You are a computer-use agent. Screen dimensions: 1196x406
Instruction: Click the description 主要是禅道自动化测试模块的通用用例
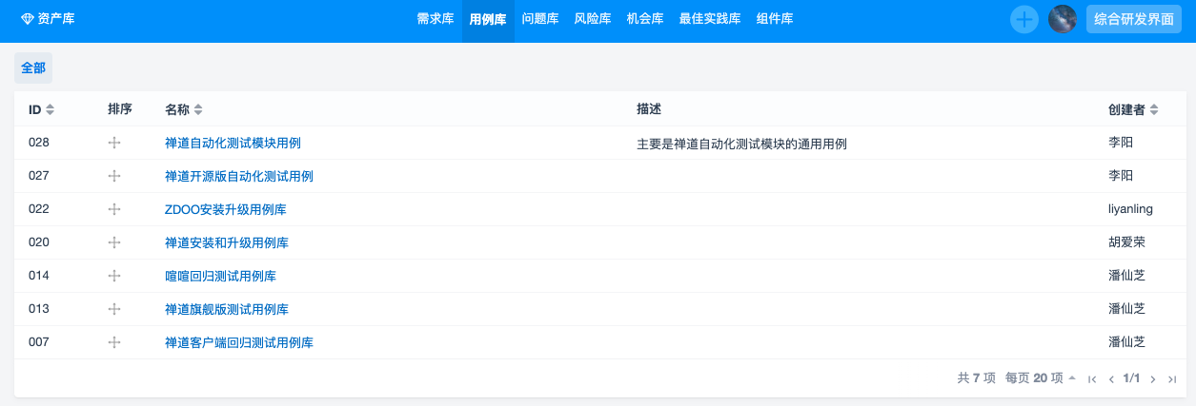pos(741,145)
